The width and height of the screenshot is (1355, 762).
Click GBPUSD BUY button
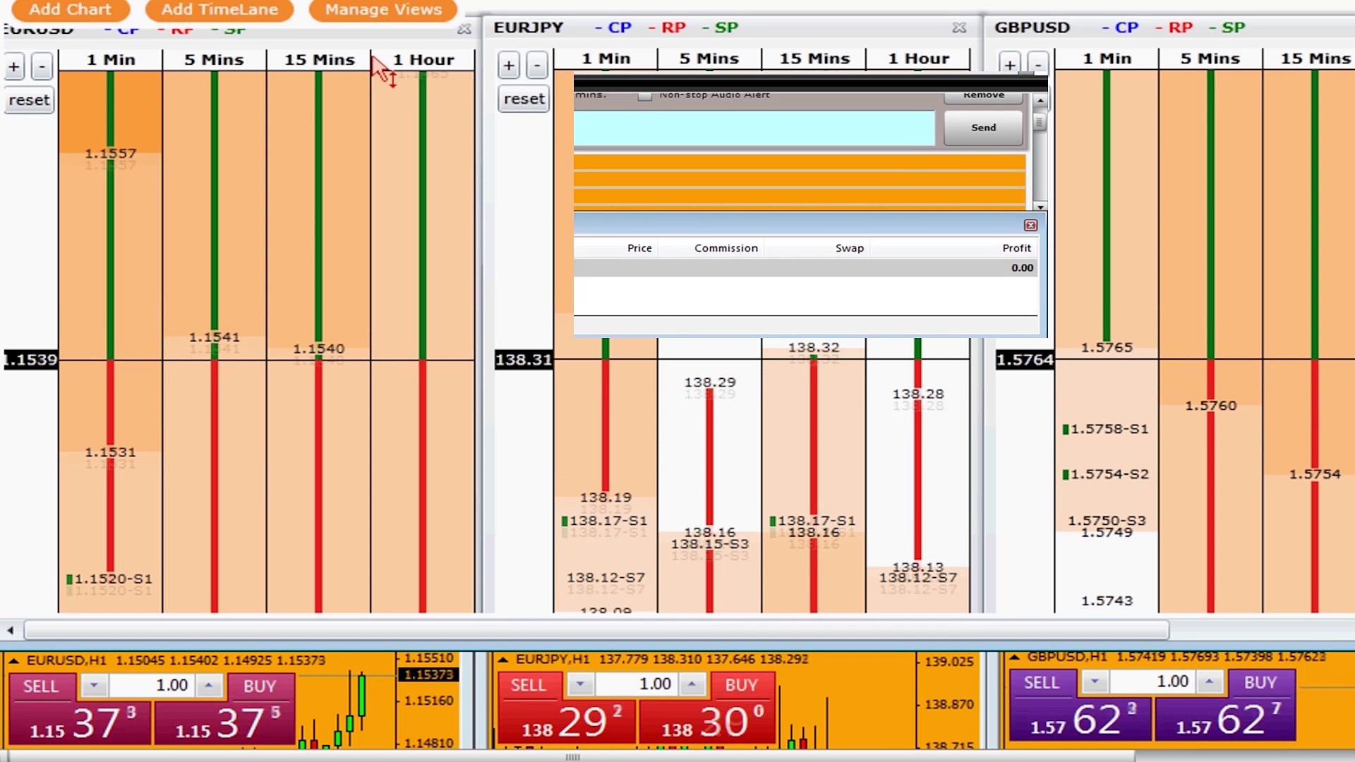click(1260, 683)
